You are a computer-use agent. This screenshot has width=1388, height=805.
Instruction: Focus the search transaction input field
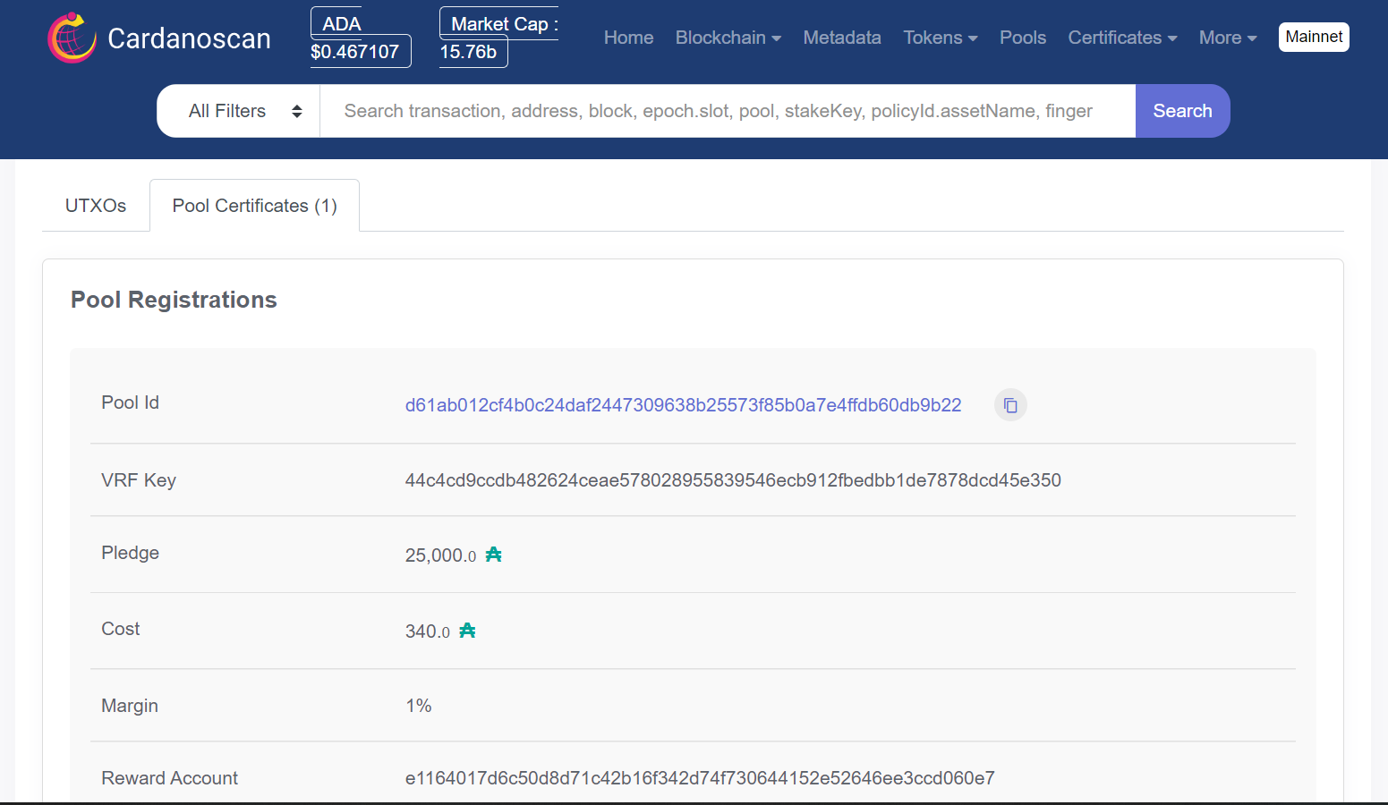pyautogui.click(x=727, y=111)
